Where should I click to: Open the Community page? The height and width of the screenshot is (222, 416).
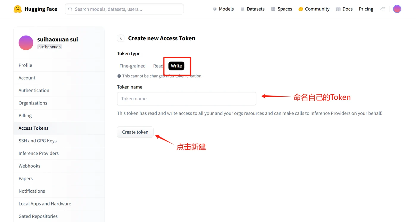pos(314,9)
